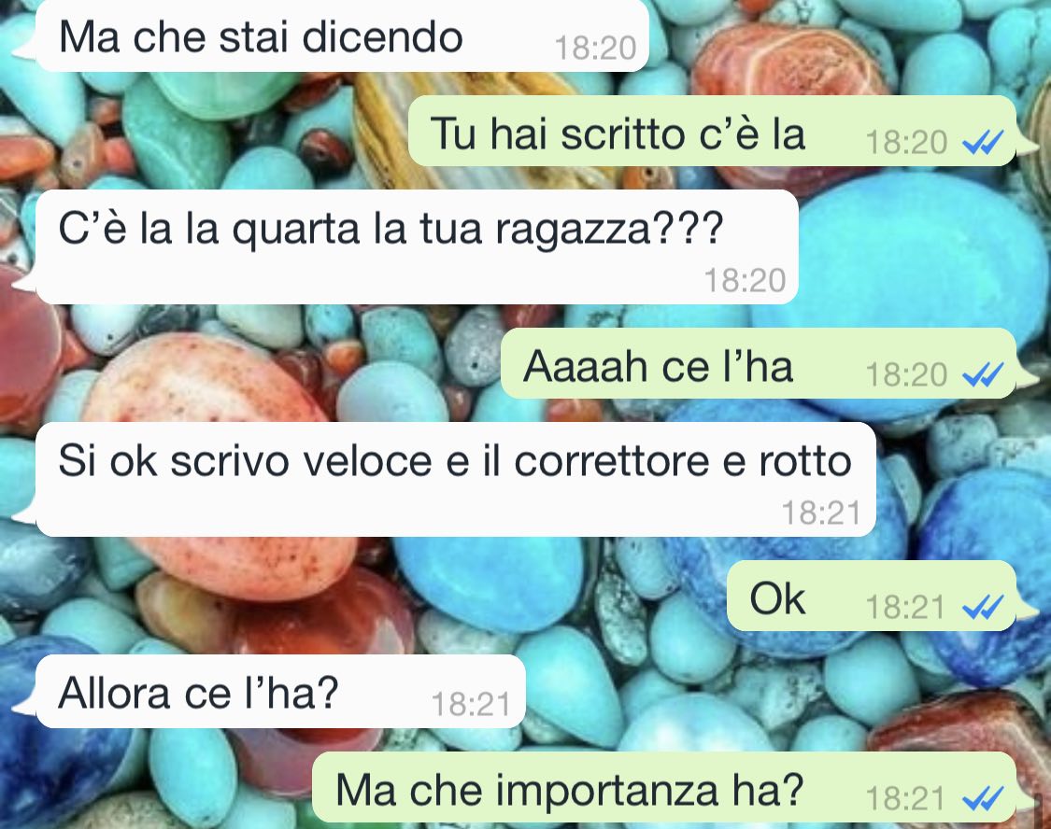The height and width of the screenshot is (829, 1051).
Task: Click the 18:21 timestamp next to 'Allora ce l'ha?'
Action: tap(471, 704)
